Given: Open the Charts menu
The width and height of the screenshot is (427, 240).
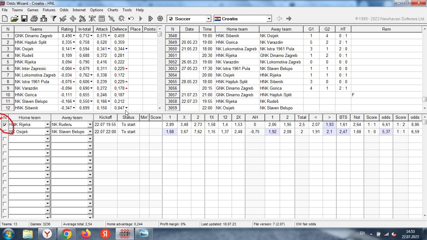Looking at the screenshot, I should coord(113,10).
